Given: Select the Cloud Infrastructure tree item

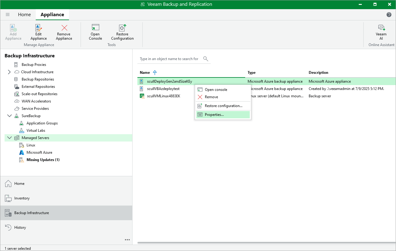Looking at the screenshot, I should 37,72.
